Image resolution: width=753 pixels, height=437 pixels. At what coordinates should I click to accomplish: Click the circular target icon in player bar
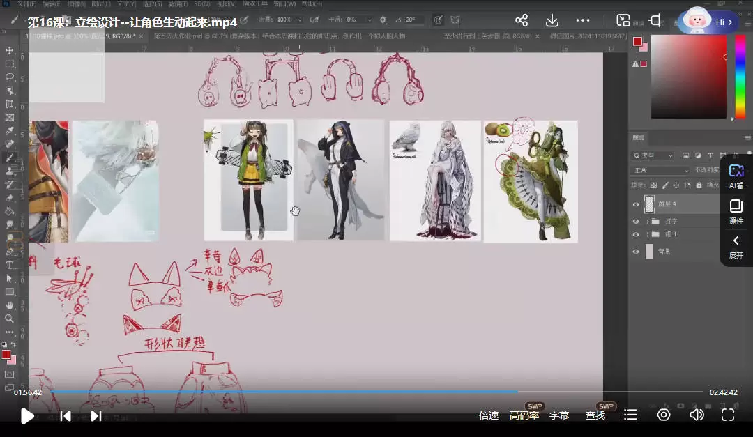(664, 415)
